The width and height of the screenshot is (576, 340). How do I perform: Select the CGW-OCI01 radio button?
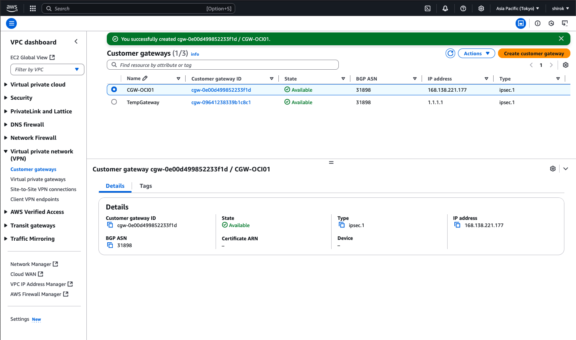pos(114,89)
